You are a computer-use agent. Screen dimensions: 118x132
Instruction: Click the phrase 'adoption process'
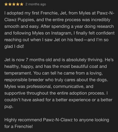coord(87,93)
